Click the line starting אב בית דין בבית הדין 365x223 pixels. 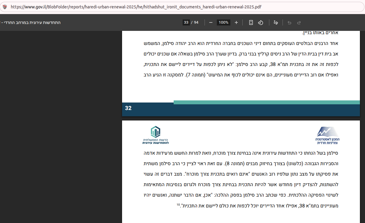(241, 54)
